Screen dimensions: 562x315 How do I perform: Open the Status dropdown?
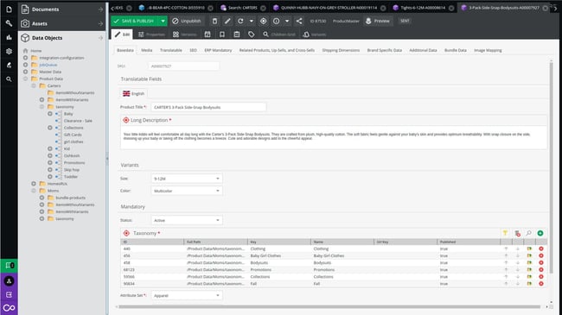187,221
